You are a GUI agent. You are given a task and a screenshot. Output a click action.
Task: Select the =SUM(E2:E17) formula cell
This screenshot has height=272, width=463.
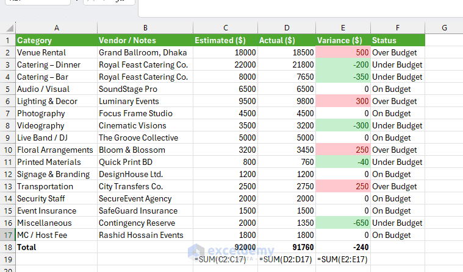click(343, 259)
